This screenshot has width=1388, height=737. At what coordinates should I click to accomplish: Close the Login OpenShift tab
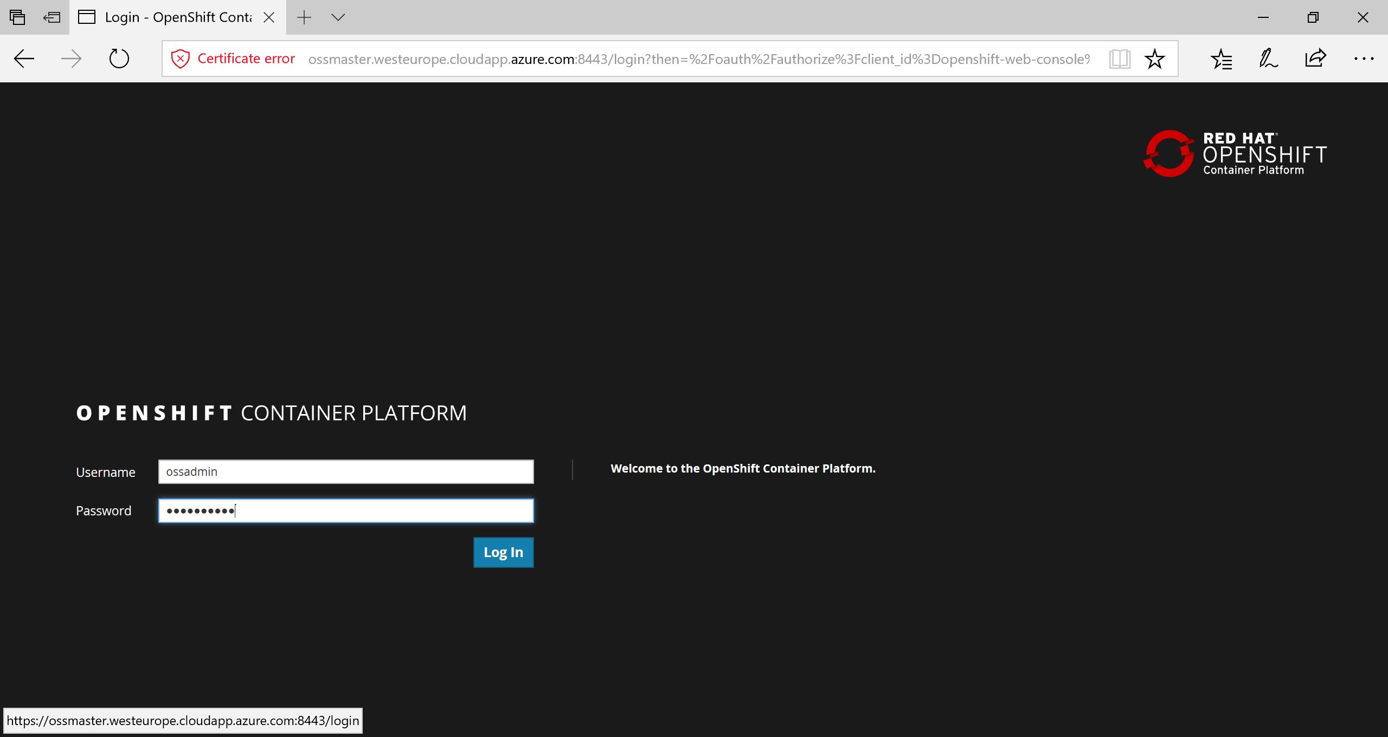(269, 17)
